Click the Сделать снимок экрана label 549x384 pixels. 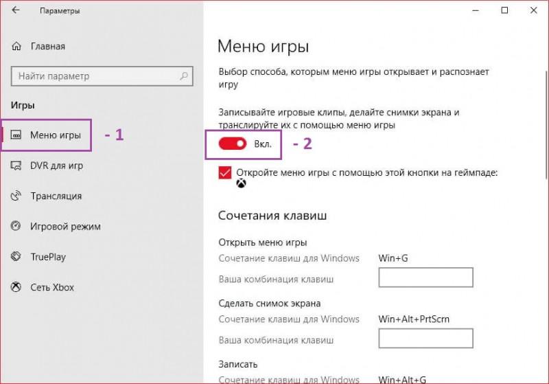pos(269,303)
